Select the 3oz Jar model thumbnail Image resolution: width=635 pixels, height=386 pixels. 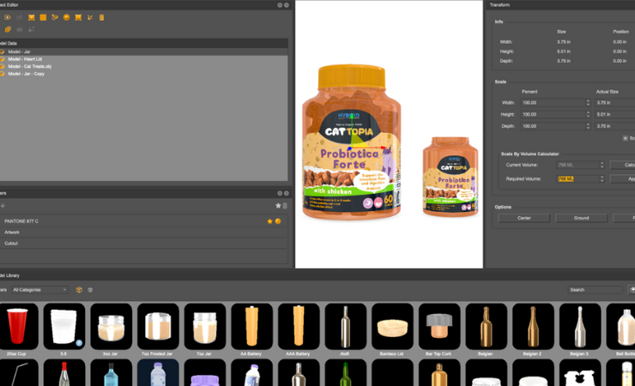(x=111, y=326)
